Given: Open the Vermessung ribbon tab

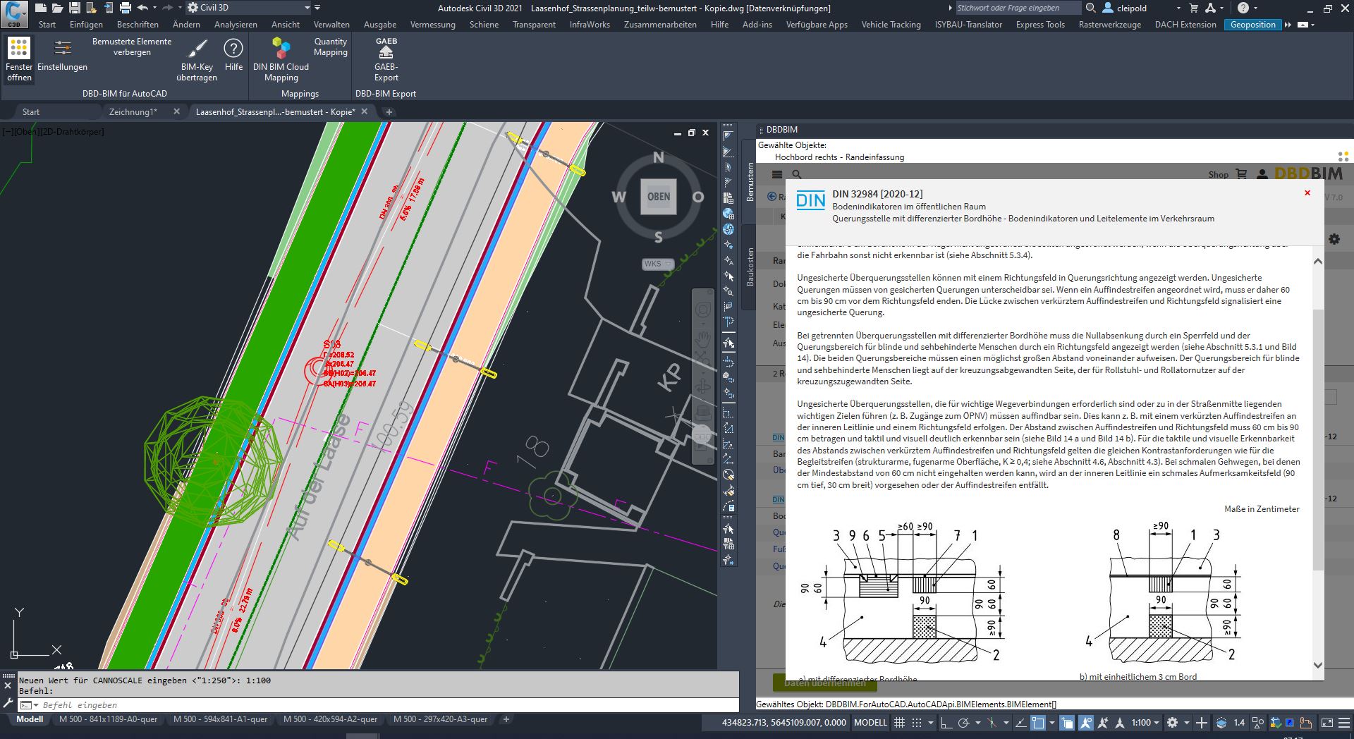Looking at the screenshot, I should tap(432, 24).
